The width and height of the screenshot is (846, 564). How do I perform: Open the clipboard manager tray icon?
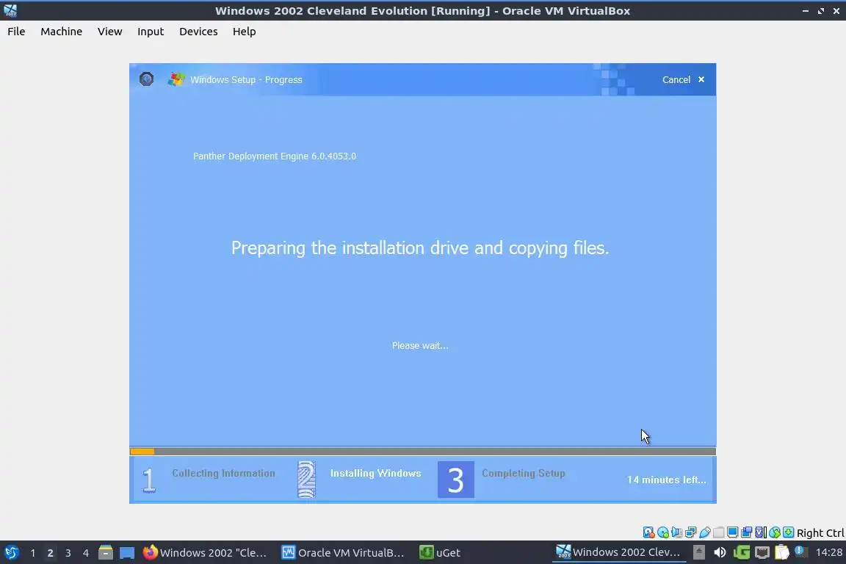(x=782, y=552)
